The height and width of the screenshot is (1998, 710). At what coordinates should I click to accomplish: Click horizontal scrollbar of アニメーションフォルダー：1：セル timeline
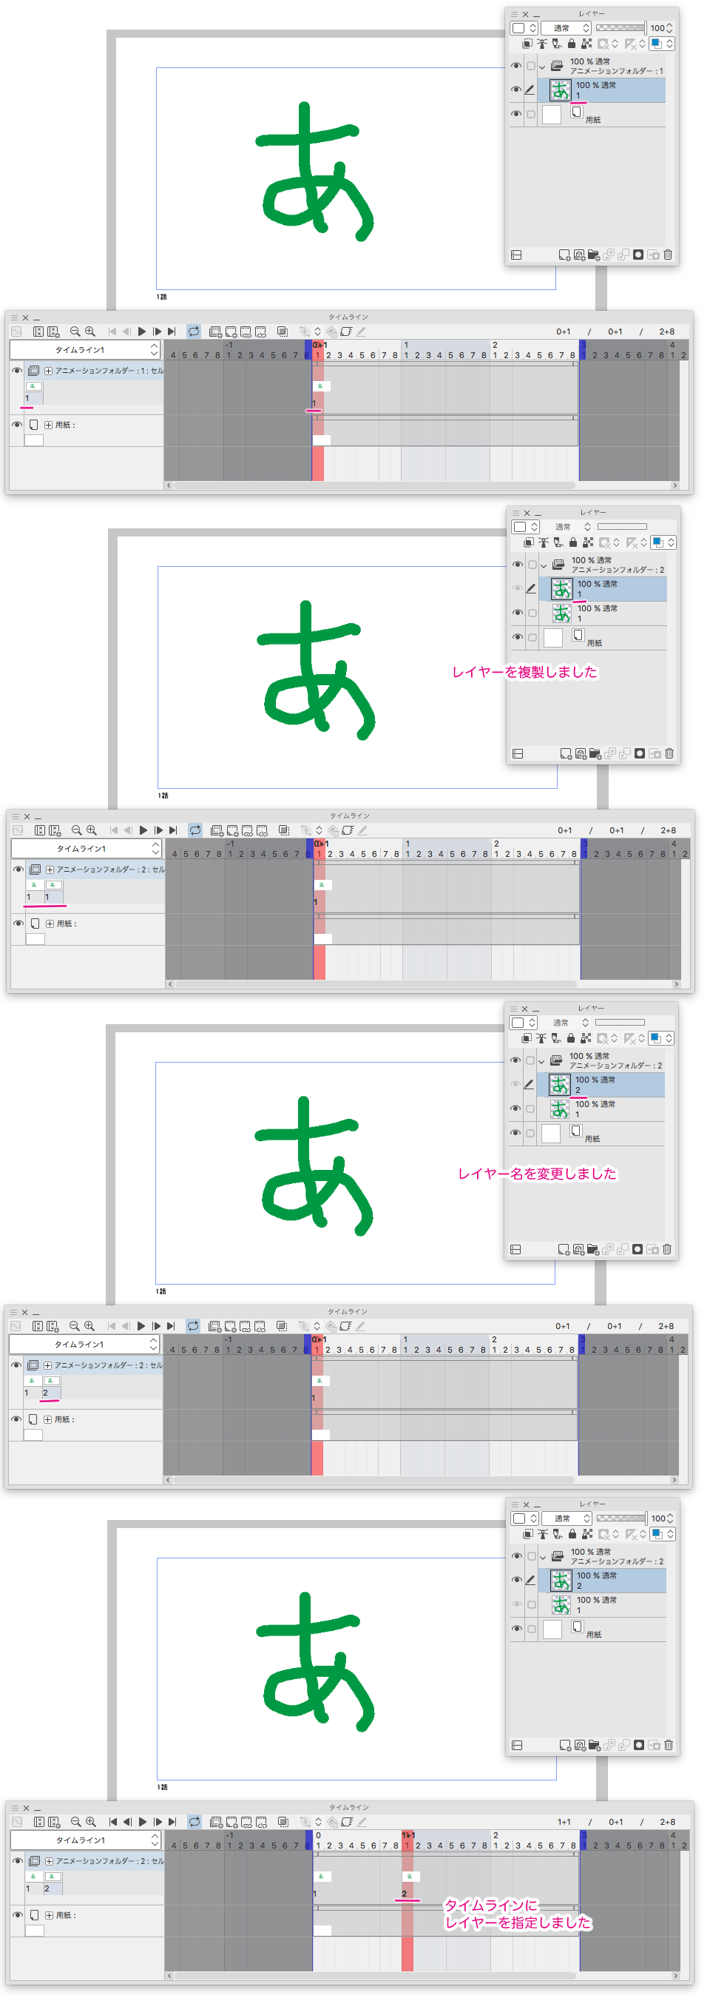coord(374,485)
